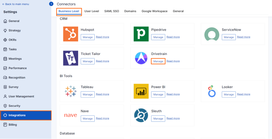Click the ServiceNow logo
Viewport: 272px width, 139px height.
[212, 34]
